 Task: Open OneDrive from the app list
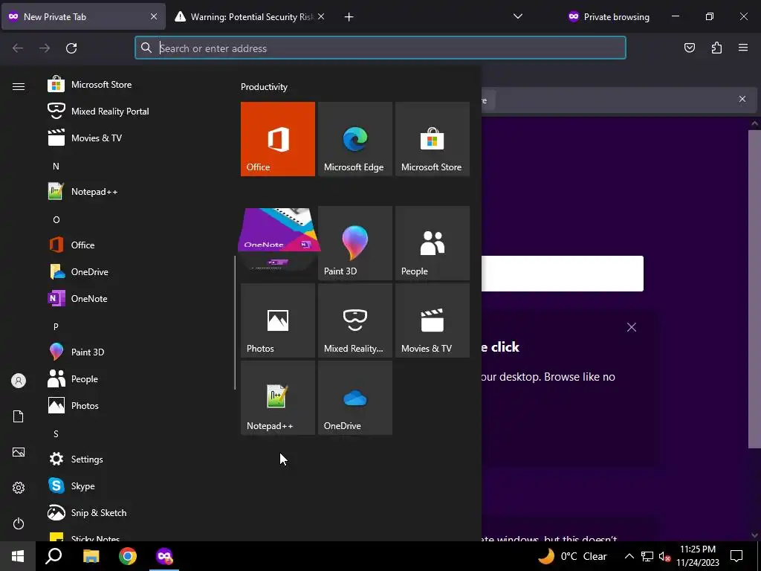click(136, 272)
